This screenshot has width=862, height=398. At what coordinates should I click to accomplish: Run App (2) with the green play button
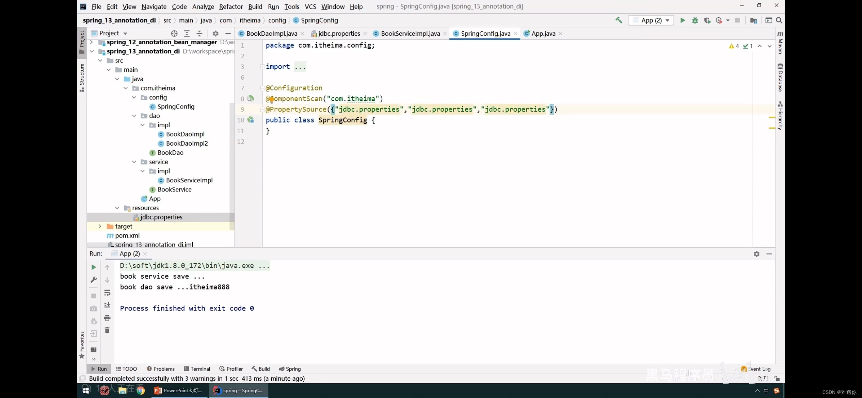click(x=683, y=20)
